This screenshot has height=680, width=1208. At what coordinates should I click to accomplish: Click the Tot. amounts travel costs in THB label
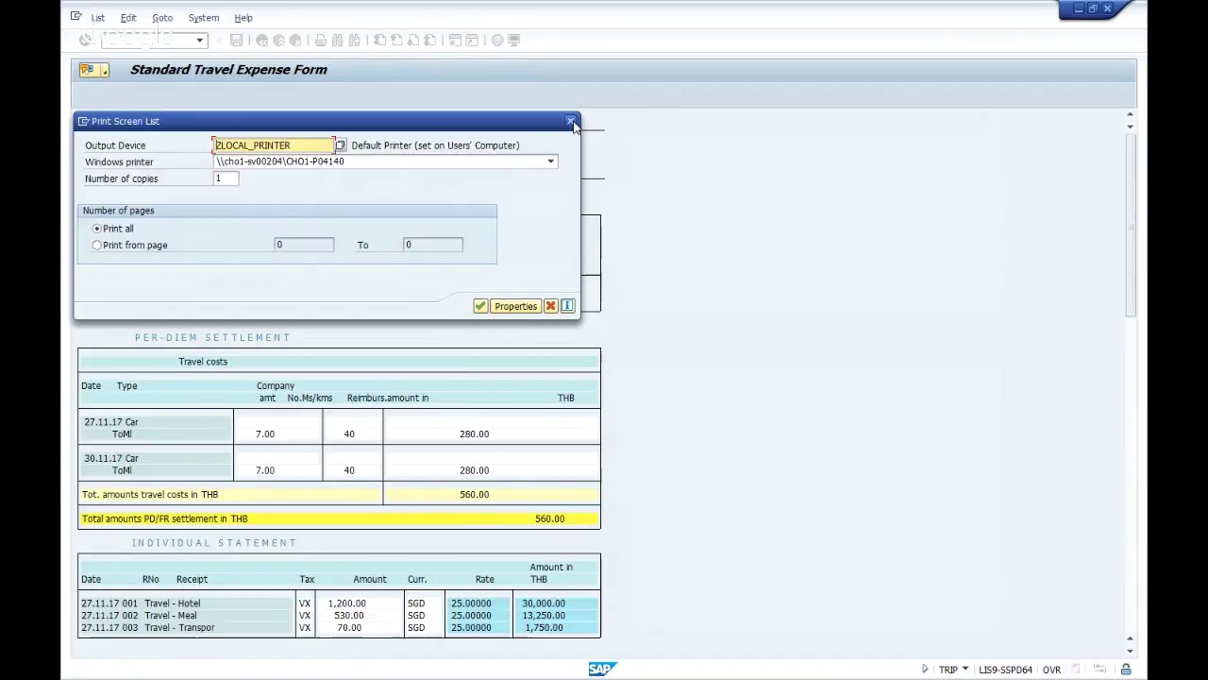tap(150, 494)
